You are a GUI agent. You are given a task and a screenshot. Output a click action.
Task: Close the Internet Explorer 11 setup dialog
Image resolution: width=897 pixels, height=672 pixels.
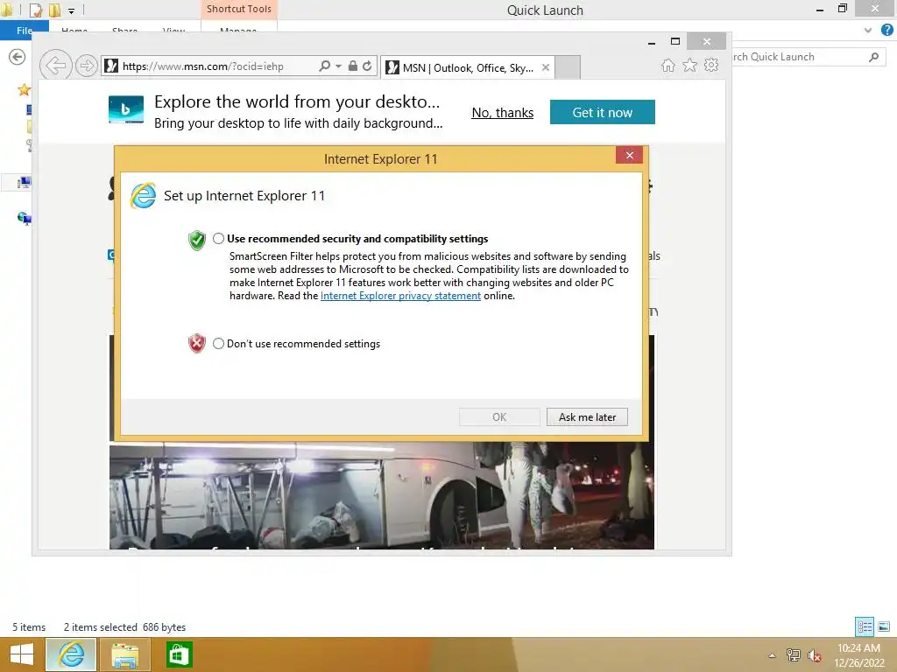point(629,155)
